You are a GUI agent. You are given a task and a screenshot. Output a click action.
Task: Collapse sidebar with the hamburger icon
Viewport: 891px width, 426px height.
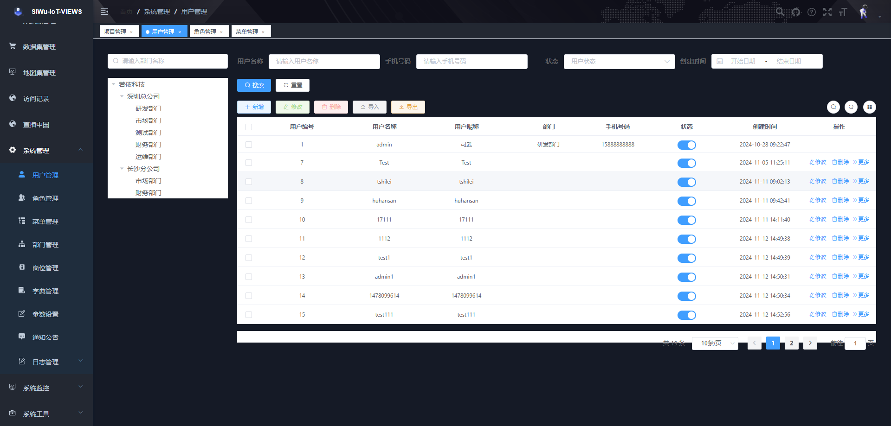(x=104, y=12)
